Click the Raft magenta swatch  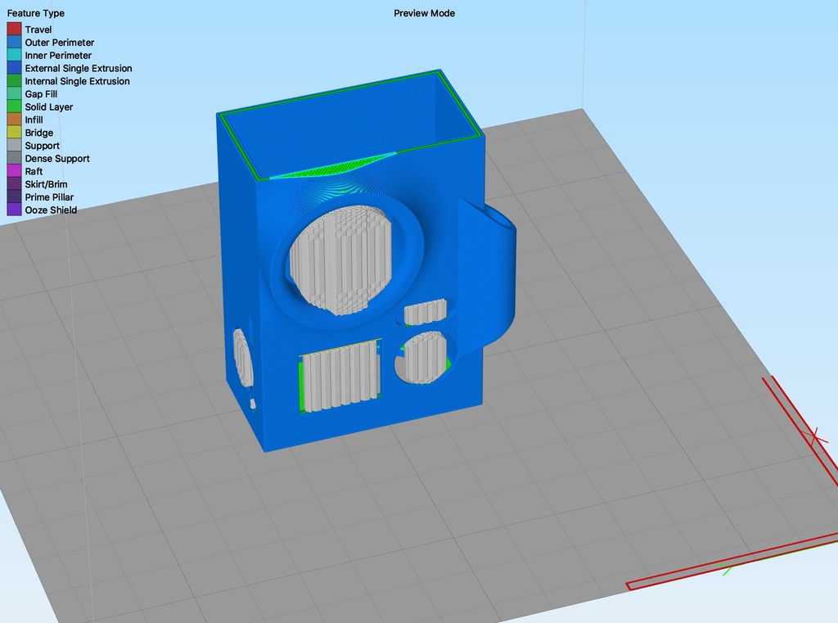14,170
